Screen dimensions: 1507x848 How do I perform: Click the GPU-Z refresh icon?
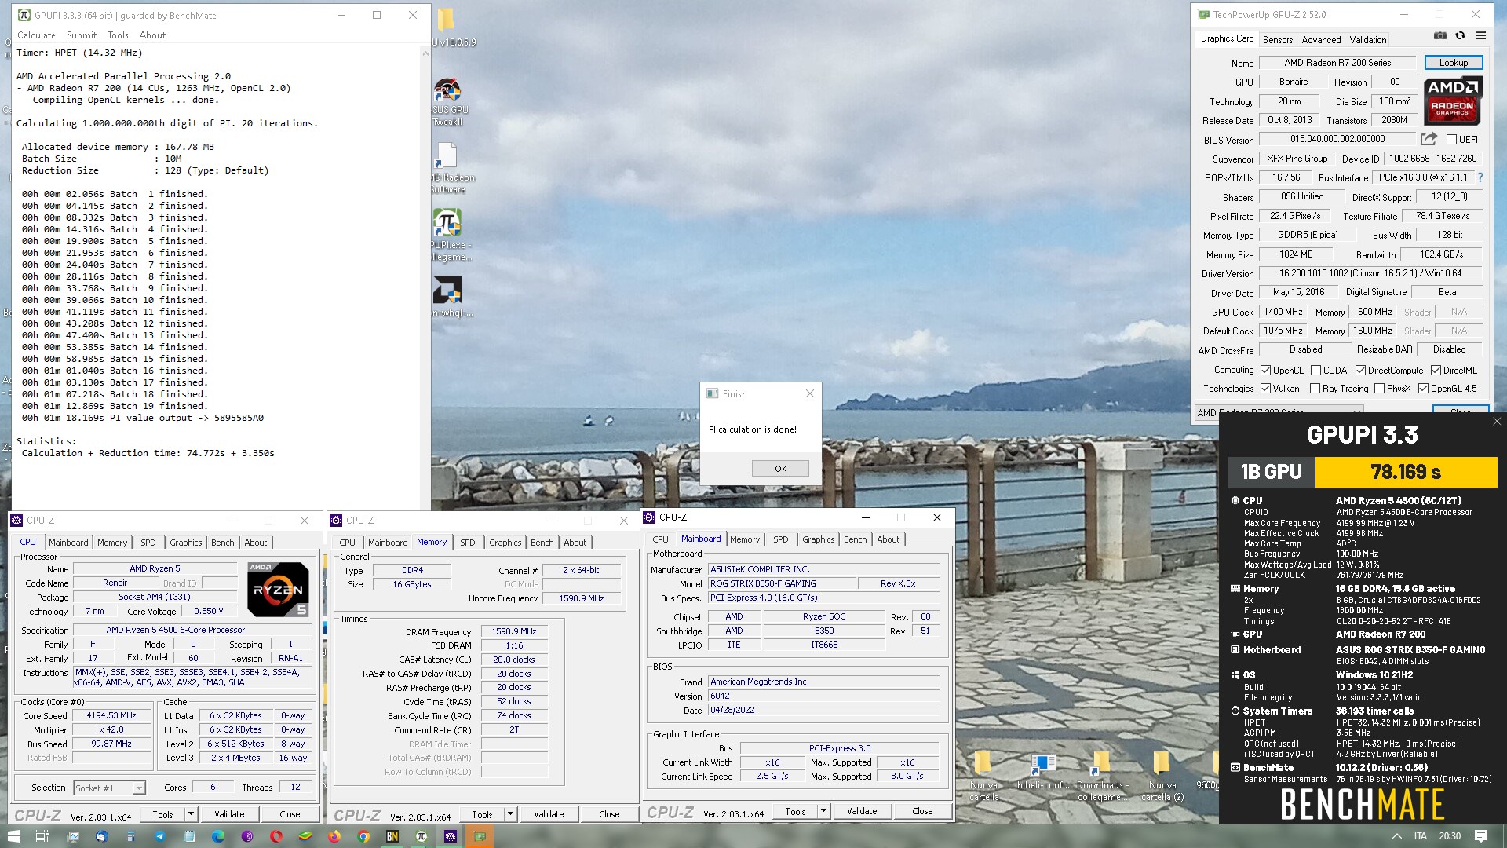[1460, 35]
